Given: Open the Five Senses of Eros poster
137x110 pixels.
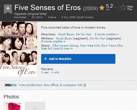Looking at the screenshot, I should click(18, 49).
